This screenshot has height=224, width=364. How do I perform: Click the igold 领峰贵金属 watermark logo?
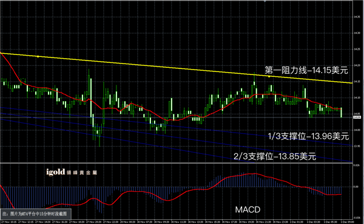72,172
